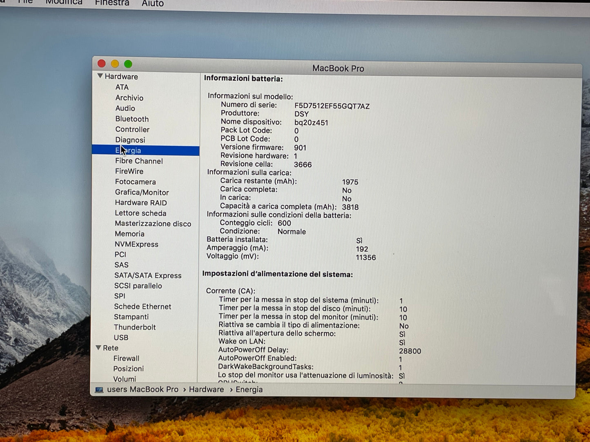Select Volumi under Rete
590x442 pixels.
click(125, 379)
